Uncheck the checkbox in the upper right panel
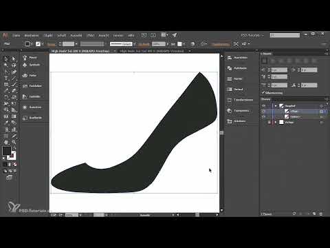Screen dimensions: 330x248 [263, 92]
